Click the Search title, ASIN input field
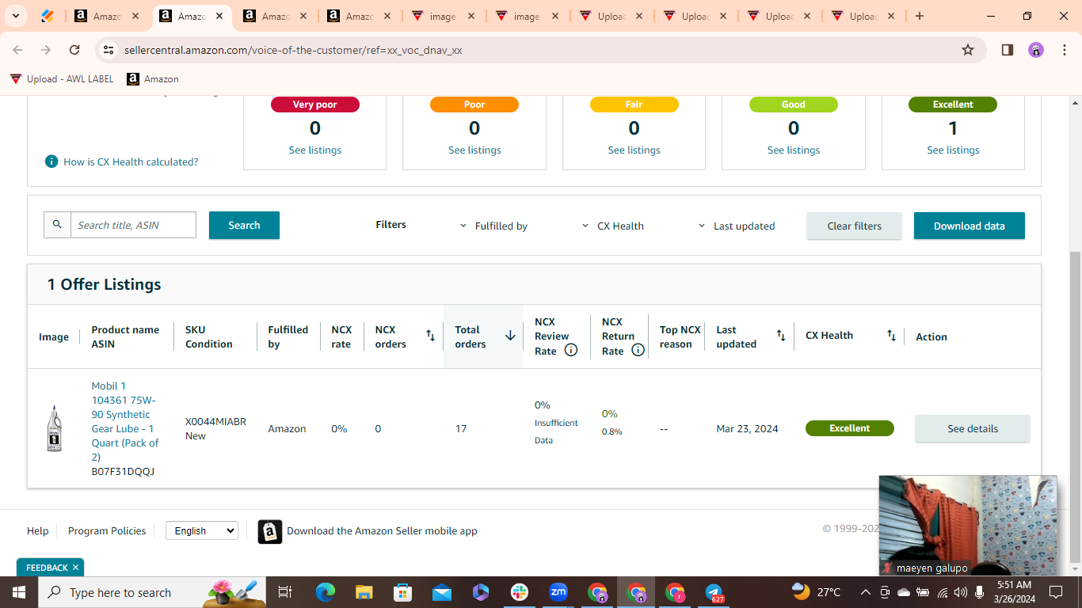1082x608 pixels. [133, 225]
